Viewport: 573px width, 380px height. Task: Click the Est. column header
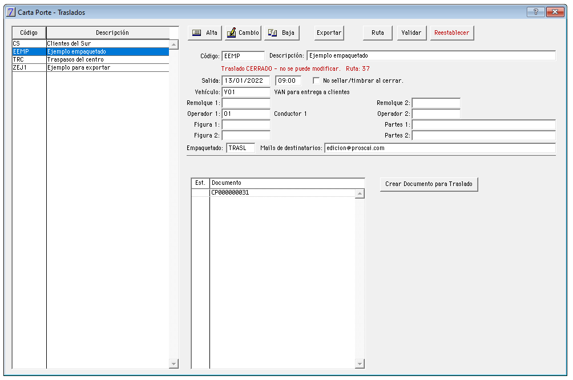[200, 183]
